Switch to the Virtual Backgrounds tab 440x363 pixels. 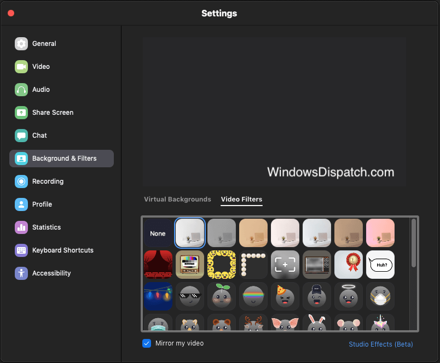(177, 200)
